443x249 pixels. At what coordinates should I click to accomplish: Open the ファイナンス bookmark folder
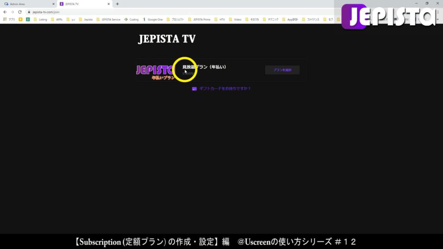pyautogui.click(x=311, y=19)
